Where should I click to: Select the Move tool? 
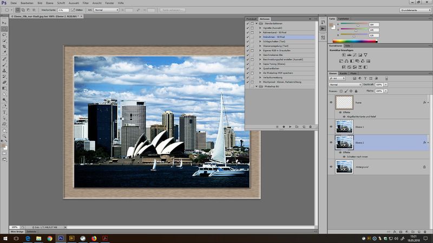(4, 23)
